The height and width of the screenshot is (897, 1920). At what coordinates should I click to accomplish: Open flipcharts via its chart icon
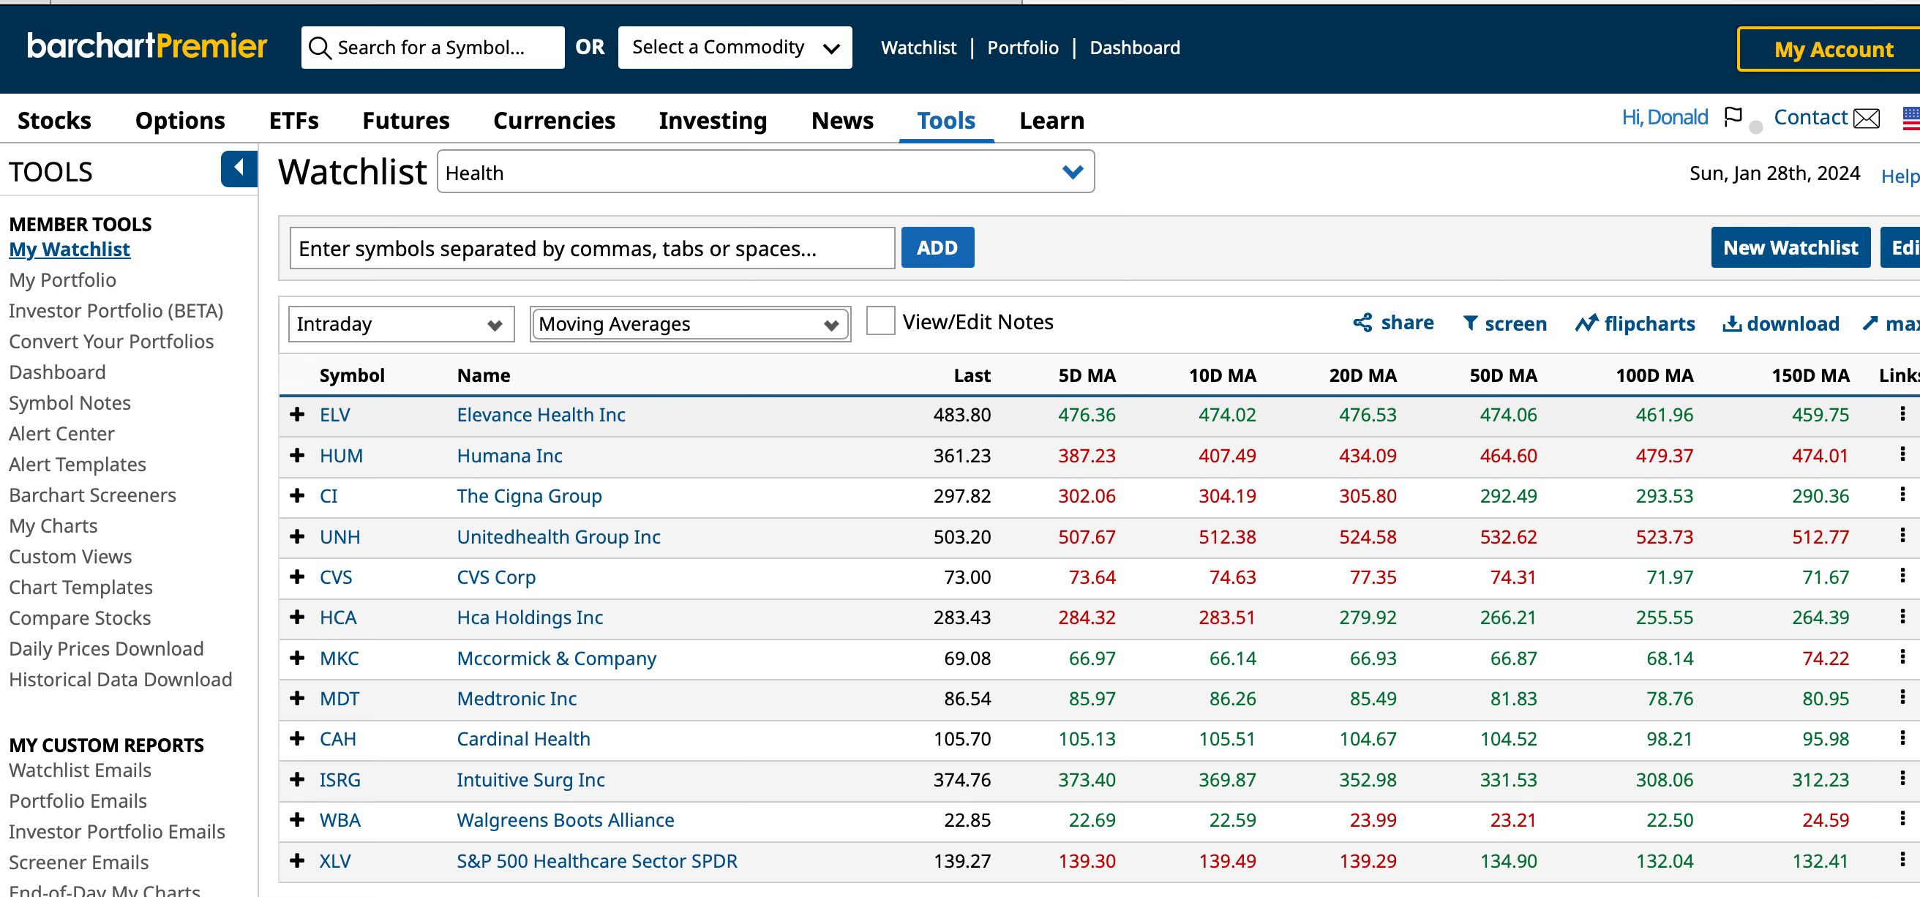click(1587, 323)
